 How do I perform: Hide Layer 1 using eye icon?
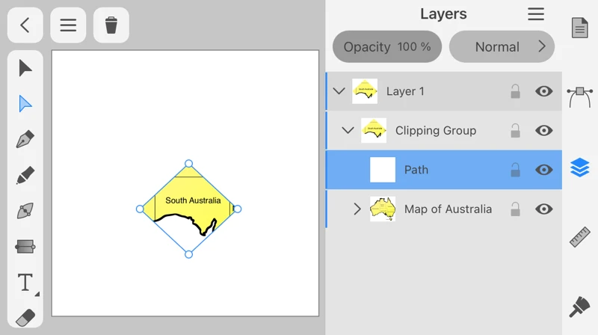pos(544,91)
